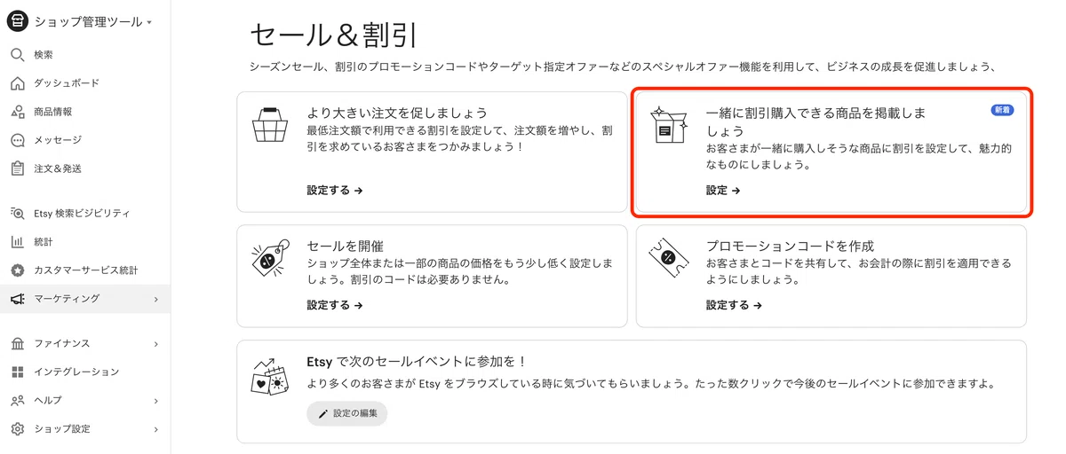This screenshot has height=454, width=1066.
Task: Click the Finance bank building icon
Action: click(17, 344)
